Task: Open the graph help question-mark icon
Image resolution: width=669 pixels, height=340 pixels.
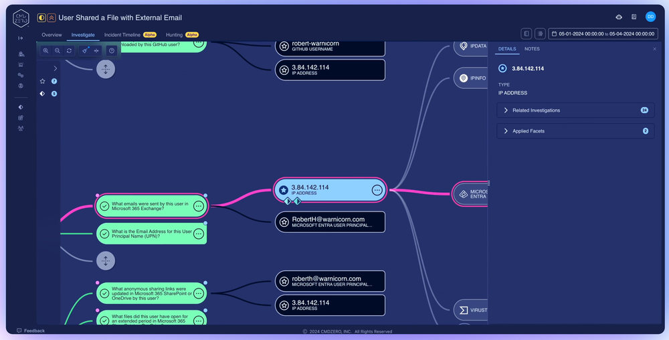Action: tap(112, 51)
